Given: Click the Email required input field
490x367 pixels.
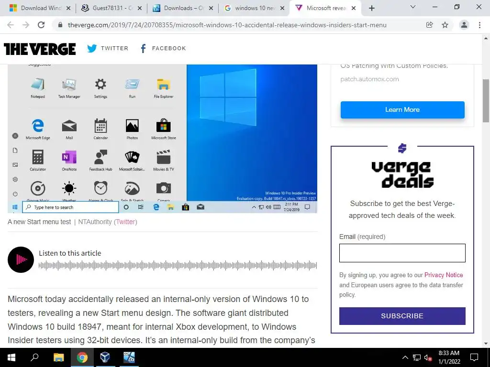Looking at the screenshot, I should (402, 253).
